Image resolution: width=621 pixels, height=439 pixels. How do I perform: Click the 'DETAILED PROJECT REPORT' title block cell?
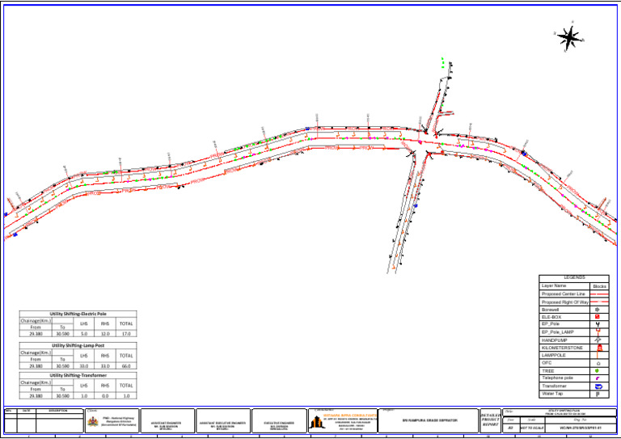(x=490, y=420)
